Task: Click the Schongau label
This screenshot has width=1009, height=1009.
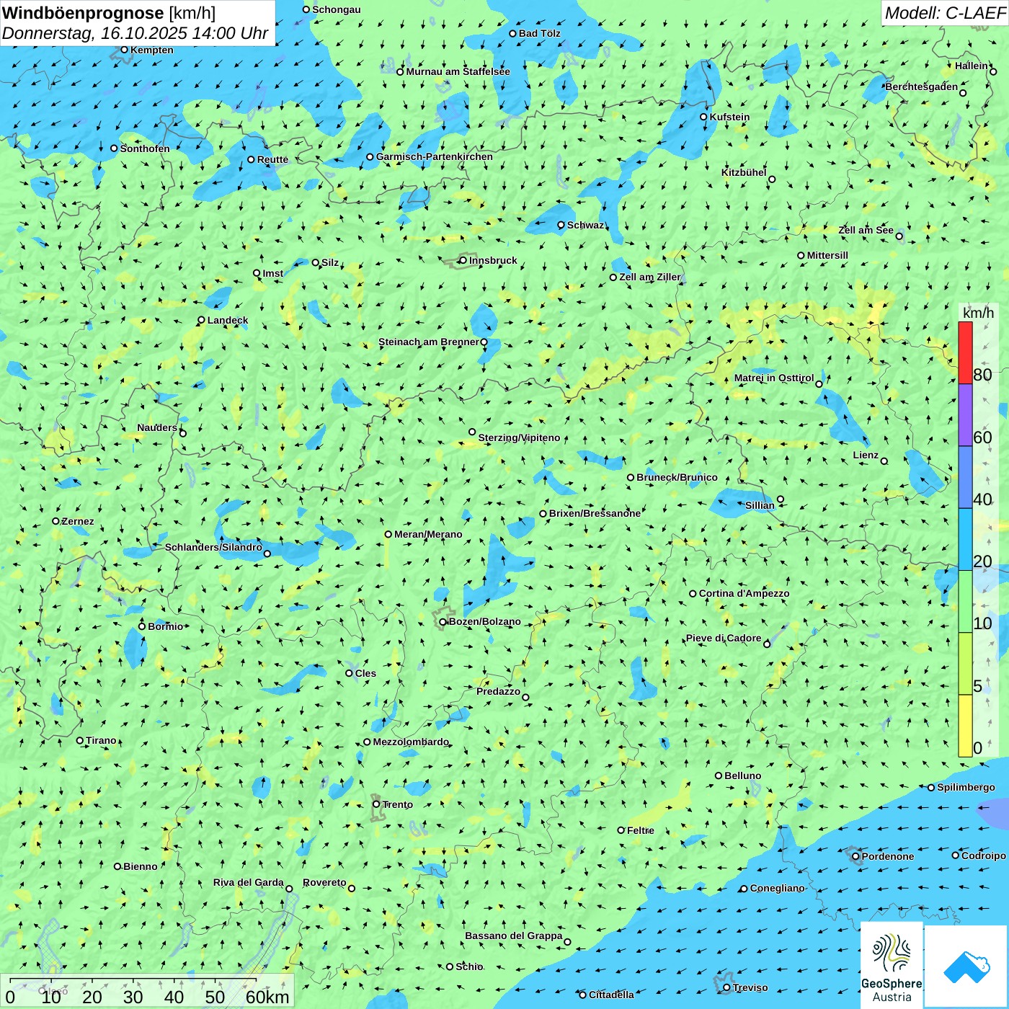Action: [x=337, y=9]
